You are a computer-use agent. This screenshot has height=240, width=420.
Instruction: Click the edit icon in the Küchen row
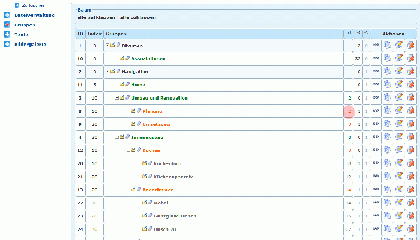click(399, 150)
